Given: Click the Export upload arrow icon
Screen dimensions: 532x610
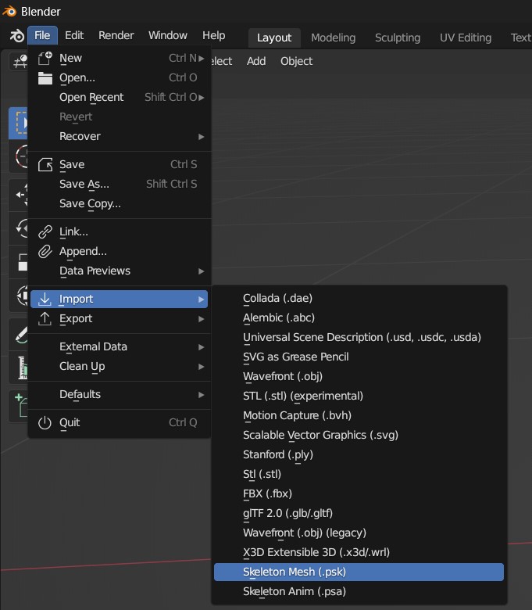Looking at the screenshot, I should click(x=45, y=318).
